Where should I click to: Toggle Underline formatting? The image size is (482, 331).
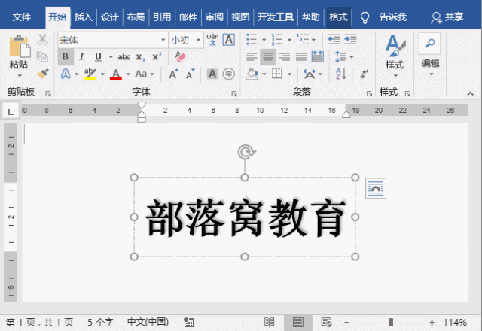tap(98, 57)
